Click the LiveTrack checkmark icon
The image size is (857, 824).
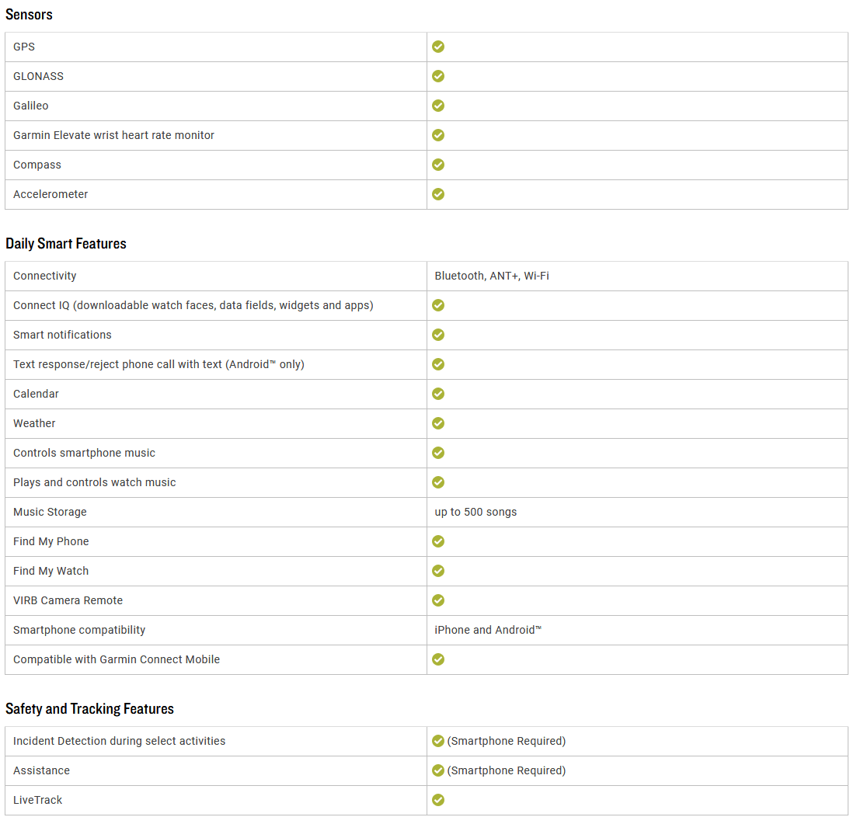pos(437,800)
